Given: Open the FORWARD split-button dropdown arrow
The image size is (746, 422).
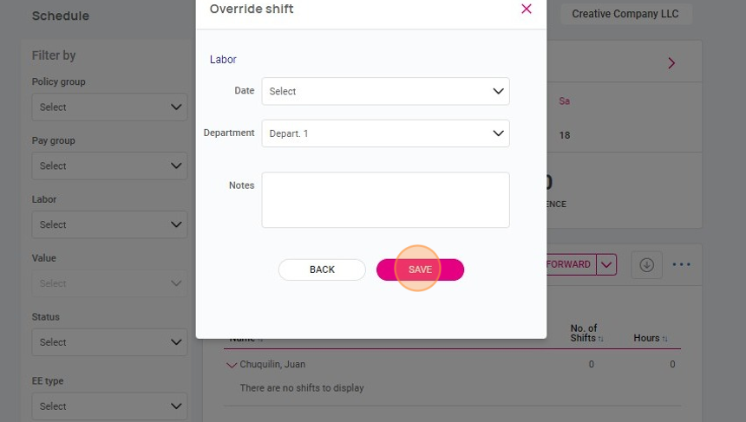Looking at the screenshot, I should (606, 264).
